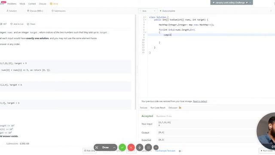This screenshot has width=275, height=155.
Task: Switch to the Solution tab
Action: tap(12, 11)
